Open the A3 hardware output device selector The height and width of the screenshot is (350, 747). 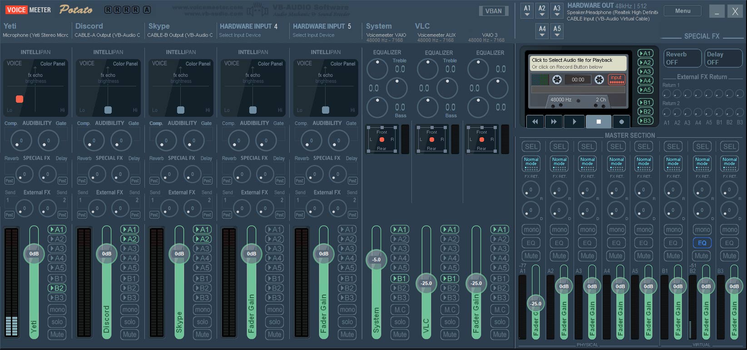tap(557, 11)
